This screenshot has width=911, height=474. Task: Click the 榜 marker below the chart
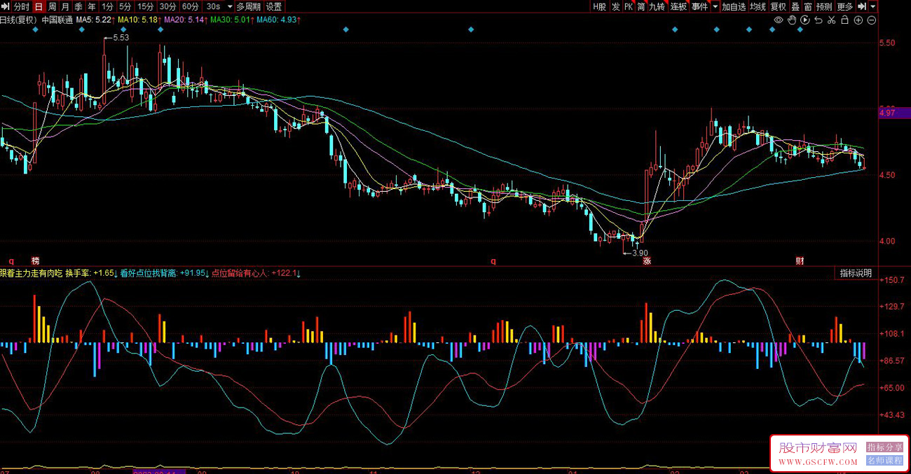[35, 260]
